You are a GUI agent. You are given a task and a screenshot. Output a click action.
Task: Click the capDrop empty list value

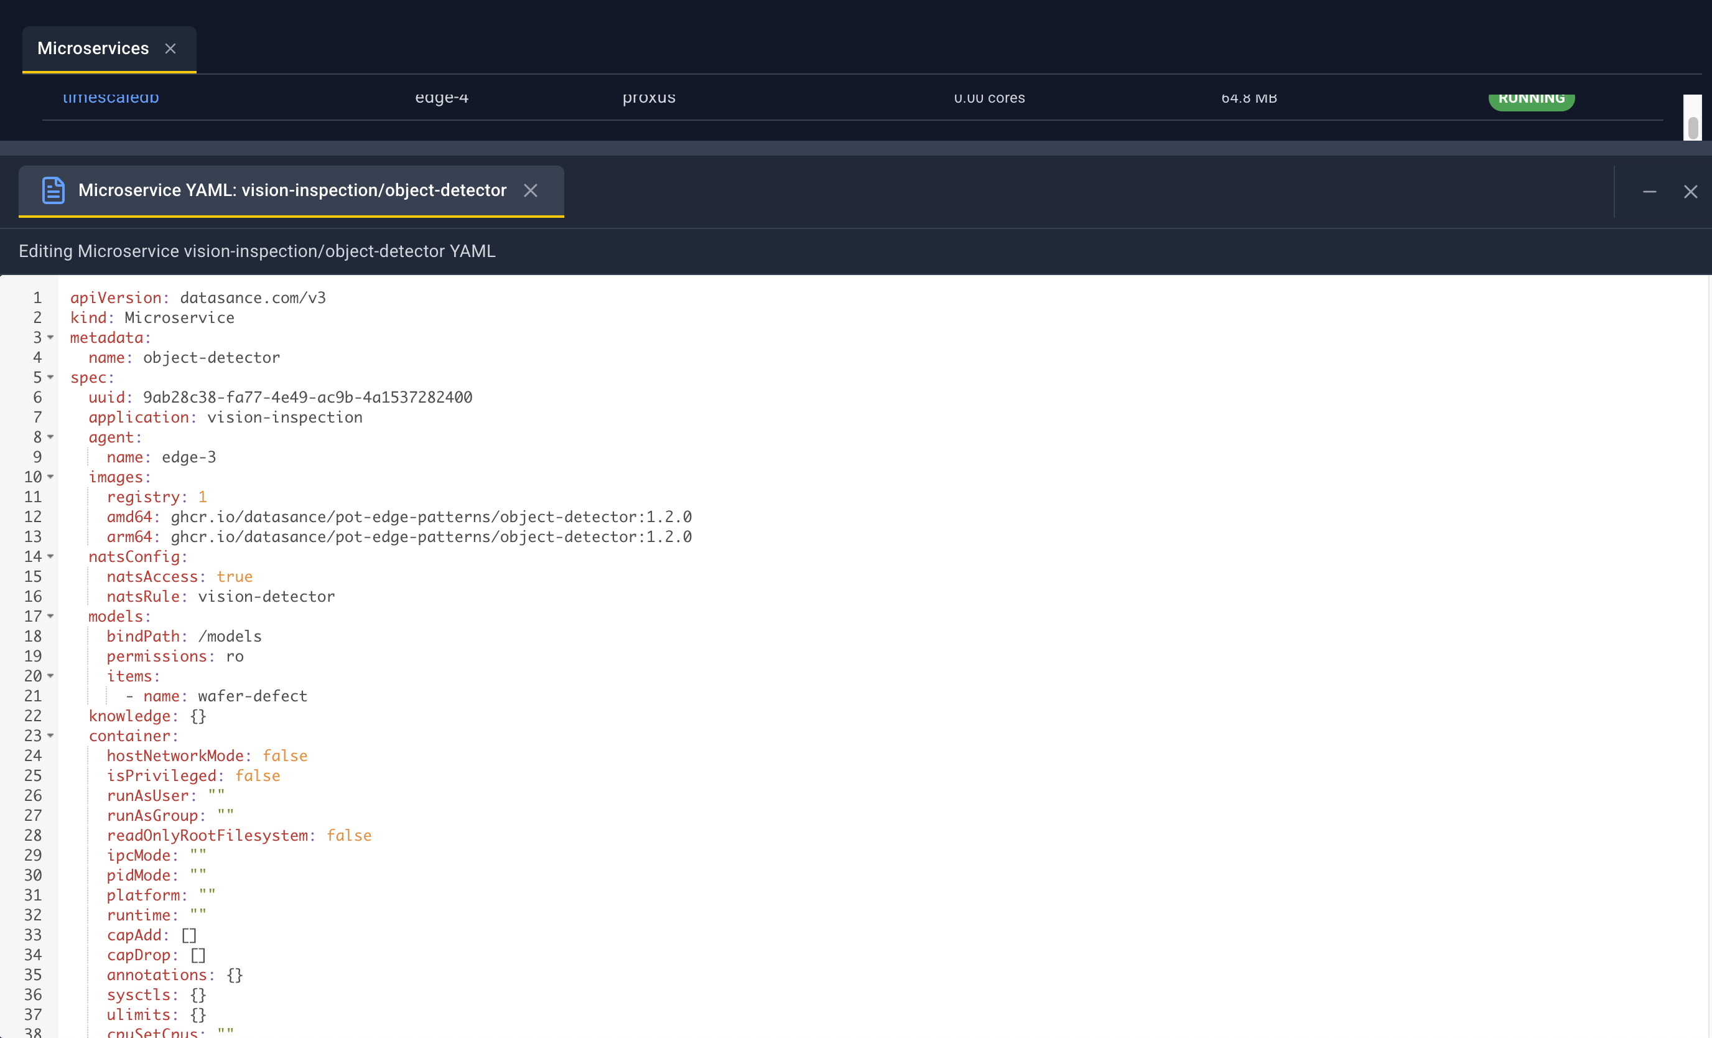198,955
